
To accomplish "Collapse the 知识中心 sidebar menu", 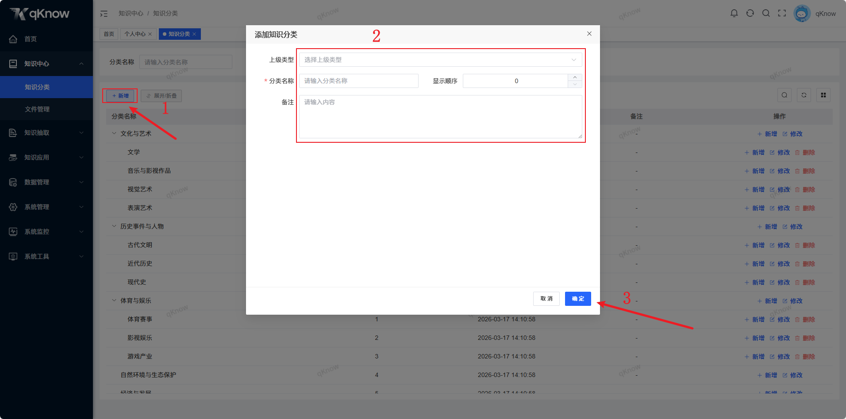I will tap(46, 64).
